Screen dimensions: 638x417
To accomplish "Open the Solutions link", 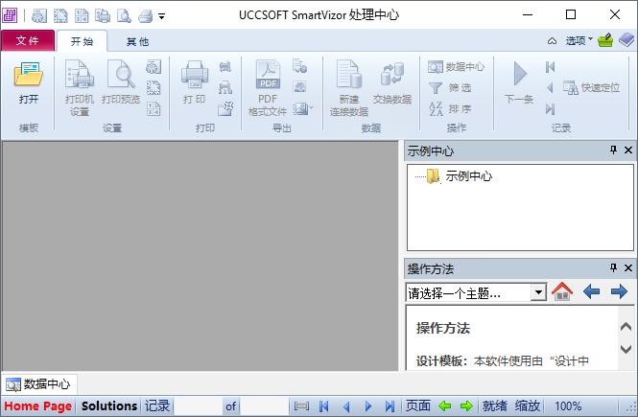I will click(x=109, y=406).
